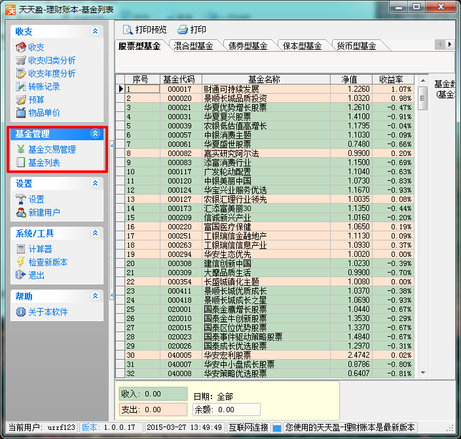
Task: Switch to the 混合型基金 tab
Action: (193, 46)
